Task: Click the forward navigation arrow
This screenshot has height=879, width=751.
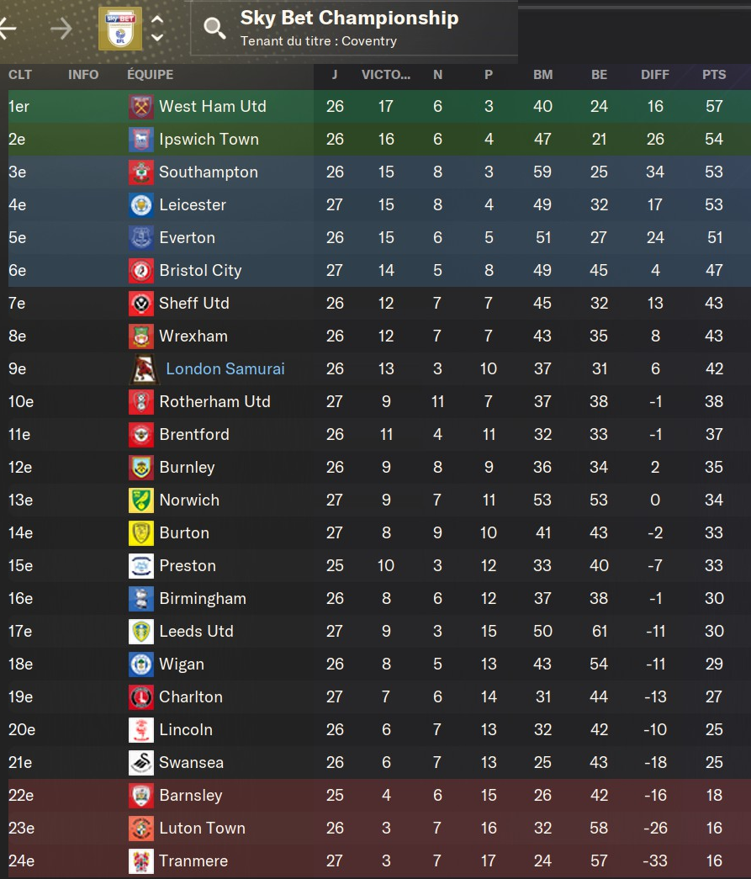Action: (61, 29)
